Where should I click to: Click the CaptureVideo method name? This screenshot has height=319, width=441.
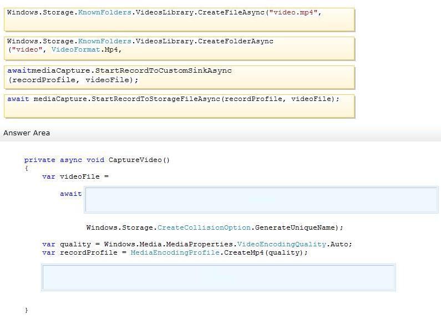coord(135,160)
